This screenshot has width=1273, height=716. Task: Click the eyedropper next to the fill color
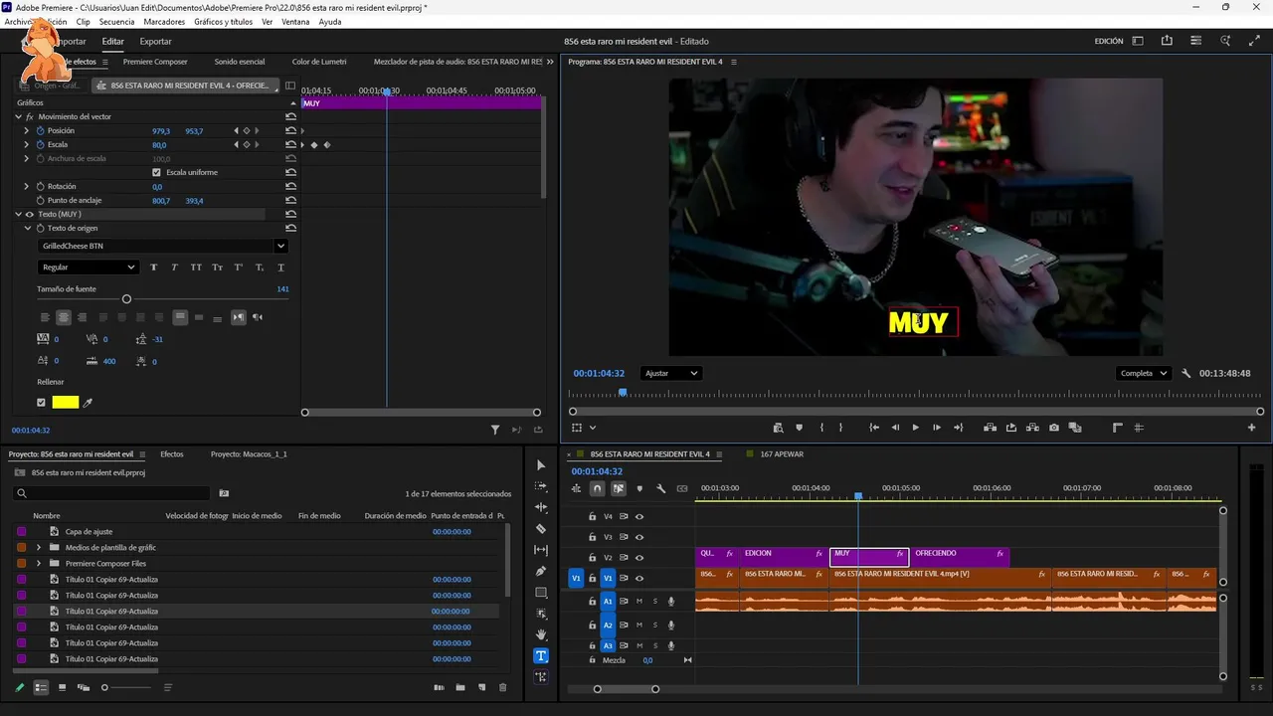click(x=88, y=403)
